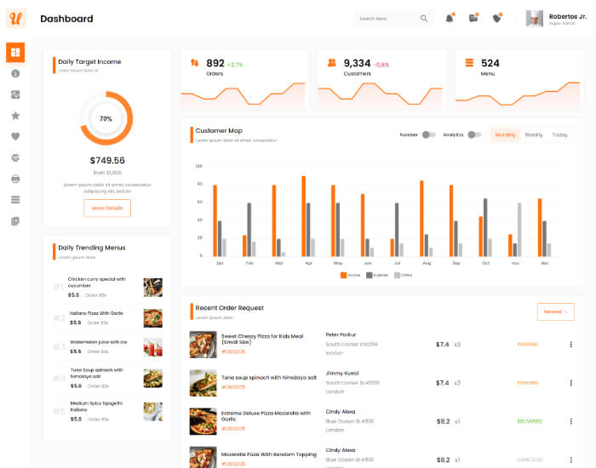Viewport: 596px width, 468px height.
Task: Type in the Search here field
Action: [x=385, y=19]
